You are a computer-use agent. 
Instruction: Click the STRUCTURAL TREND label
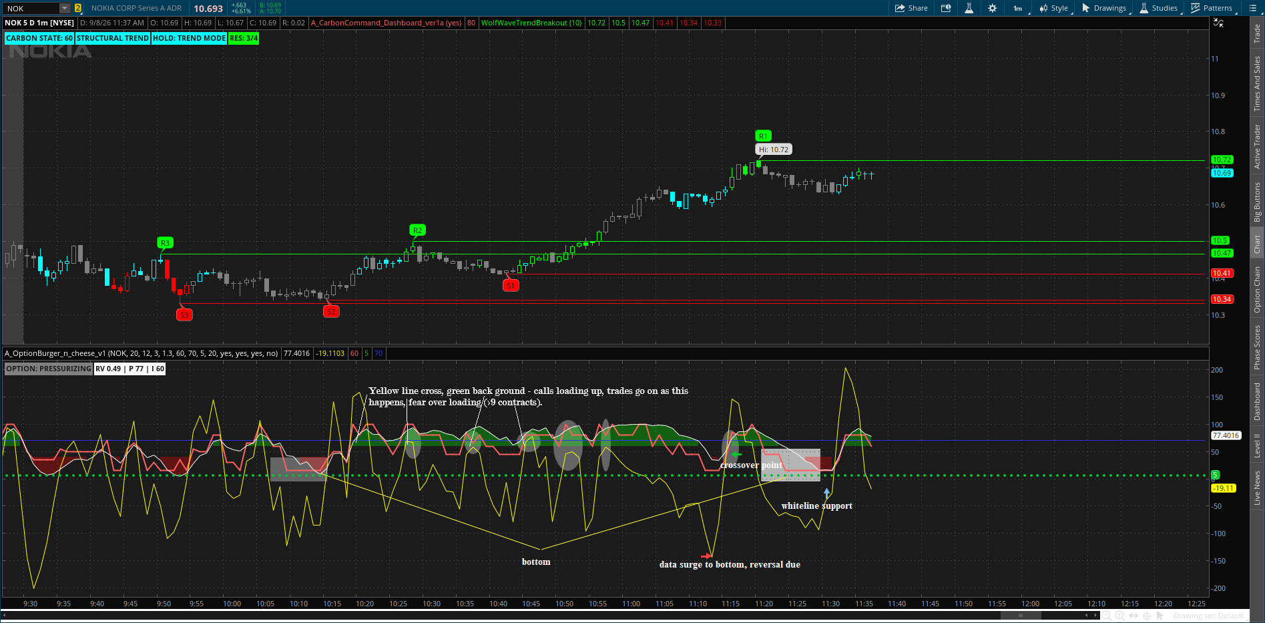[113, 38]
